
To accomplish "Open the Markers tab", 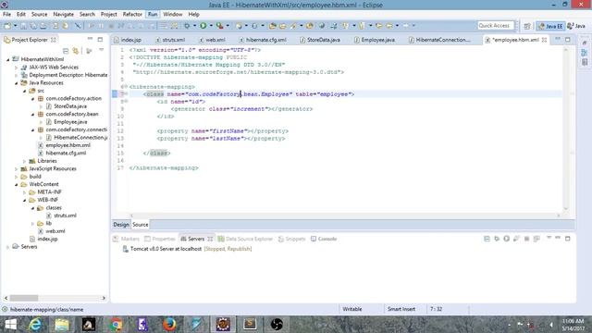I will pyautogui.click(x=127, y=239).
